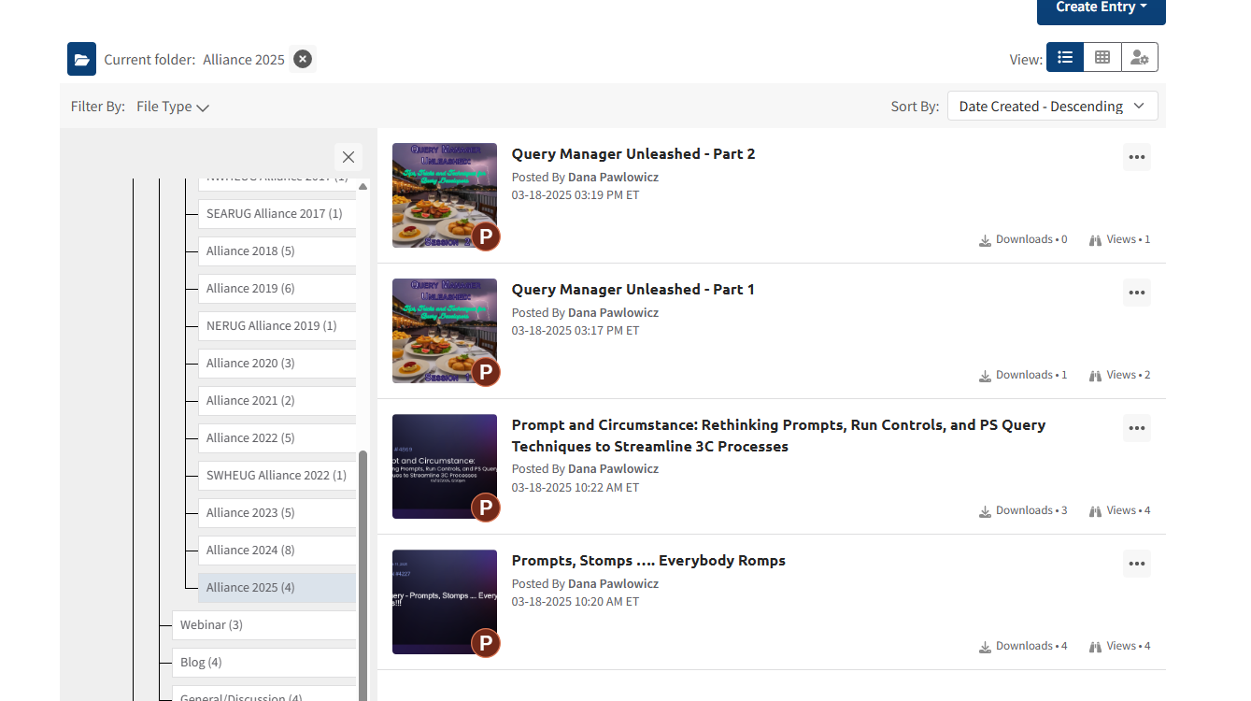The image size is (1251, 701).
Task: Select the Alliance 2021 folder
Action: click(277, 400)
